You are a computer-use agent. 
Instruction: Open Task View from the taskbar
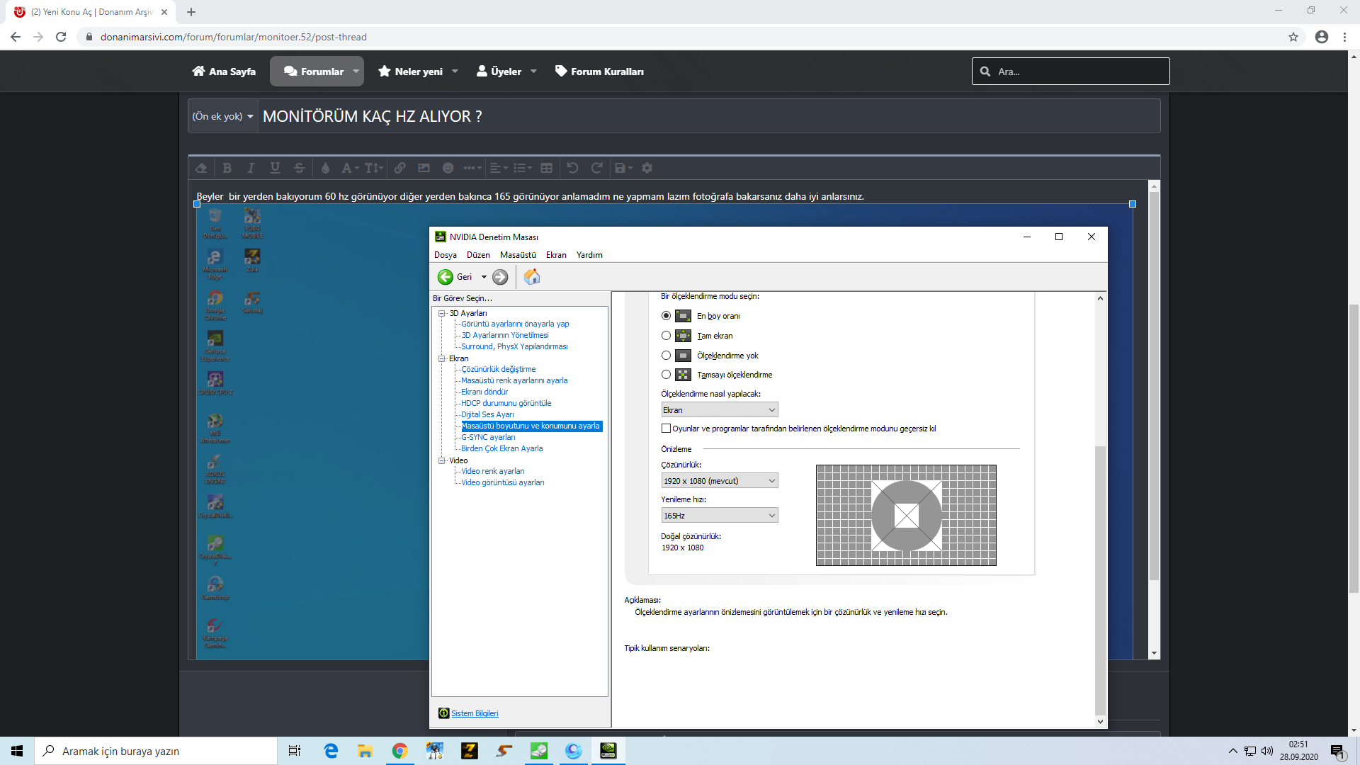click(x=295, y=751)
